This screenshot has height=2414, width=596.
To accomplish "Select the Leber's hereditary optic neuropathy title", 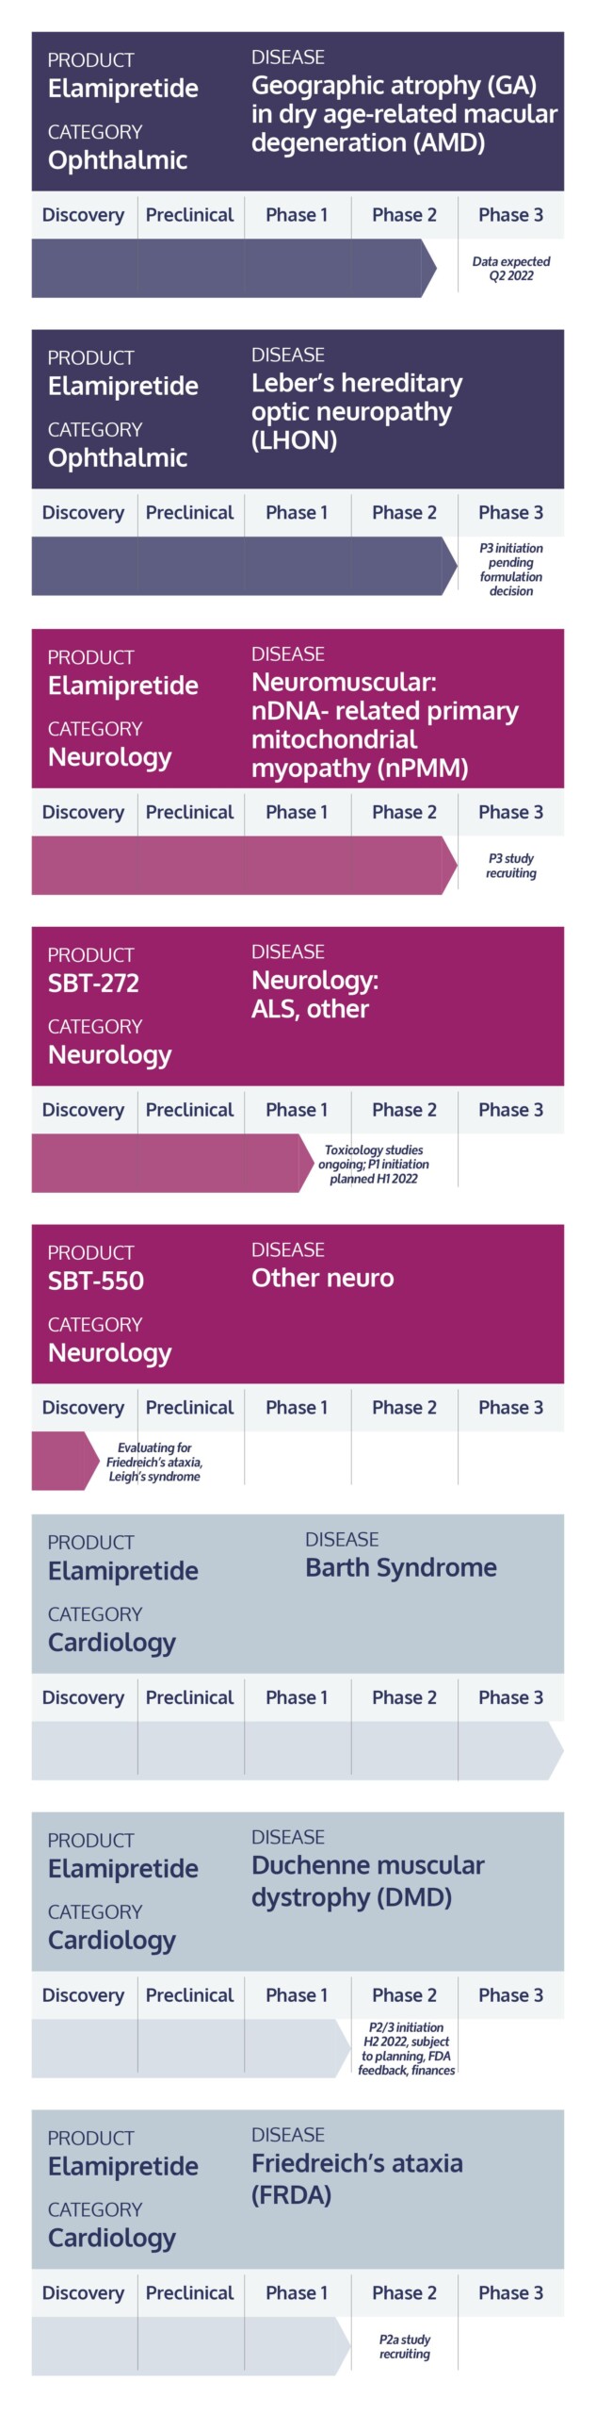I will click(x=357, y=412).
